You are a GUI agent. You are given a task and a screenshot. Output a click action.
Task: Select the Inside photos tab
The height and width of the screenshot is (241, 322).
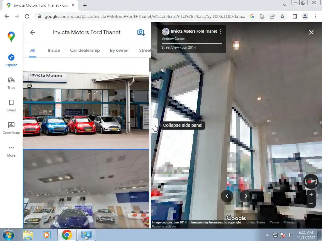[x=54, y=51]
